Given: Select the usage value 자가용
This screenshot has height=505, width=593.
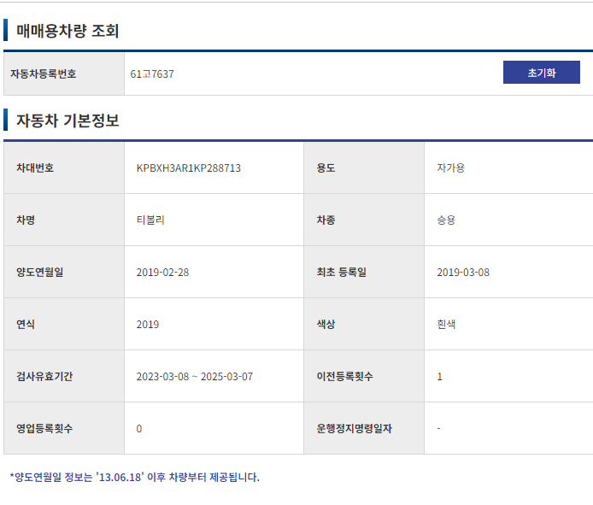Looking at the screenshot, I should pos(451,168).
